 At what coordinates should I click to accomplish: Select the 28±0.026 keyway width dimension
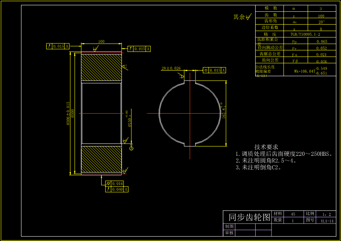pos(171,68)
